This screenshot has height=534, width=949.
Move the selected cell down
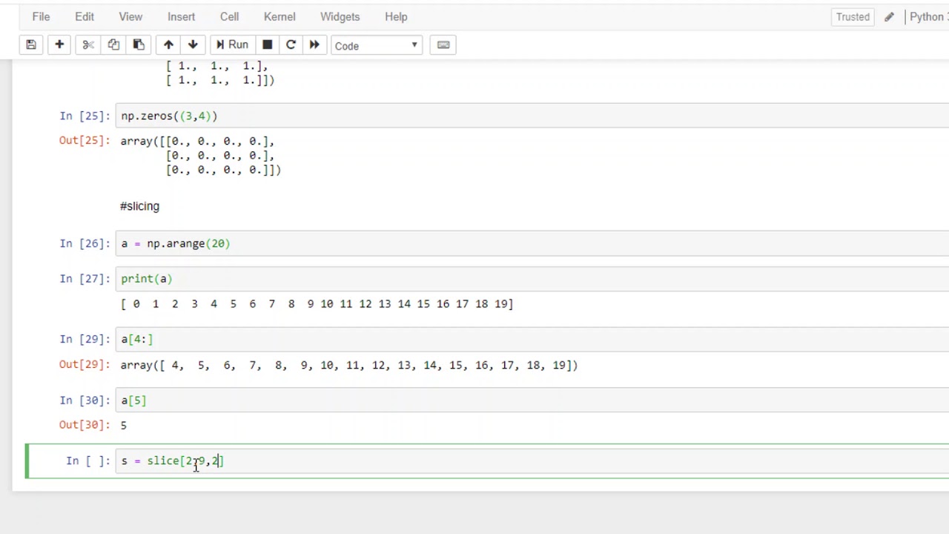tap(193, 45)
